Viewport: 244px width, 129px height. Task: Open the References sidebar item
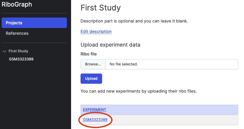point(17,33)
